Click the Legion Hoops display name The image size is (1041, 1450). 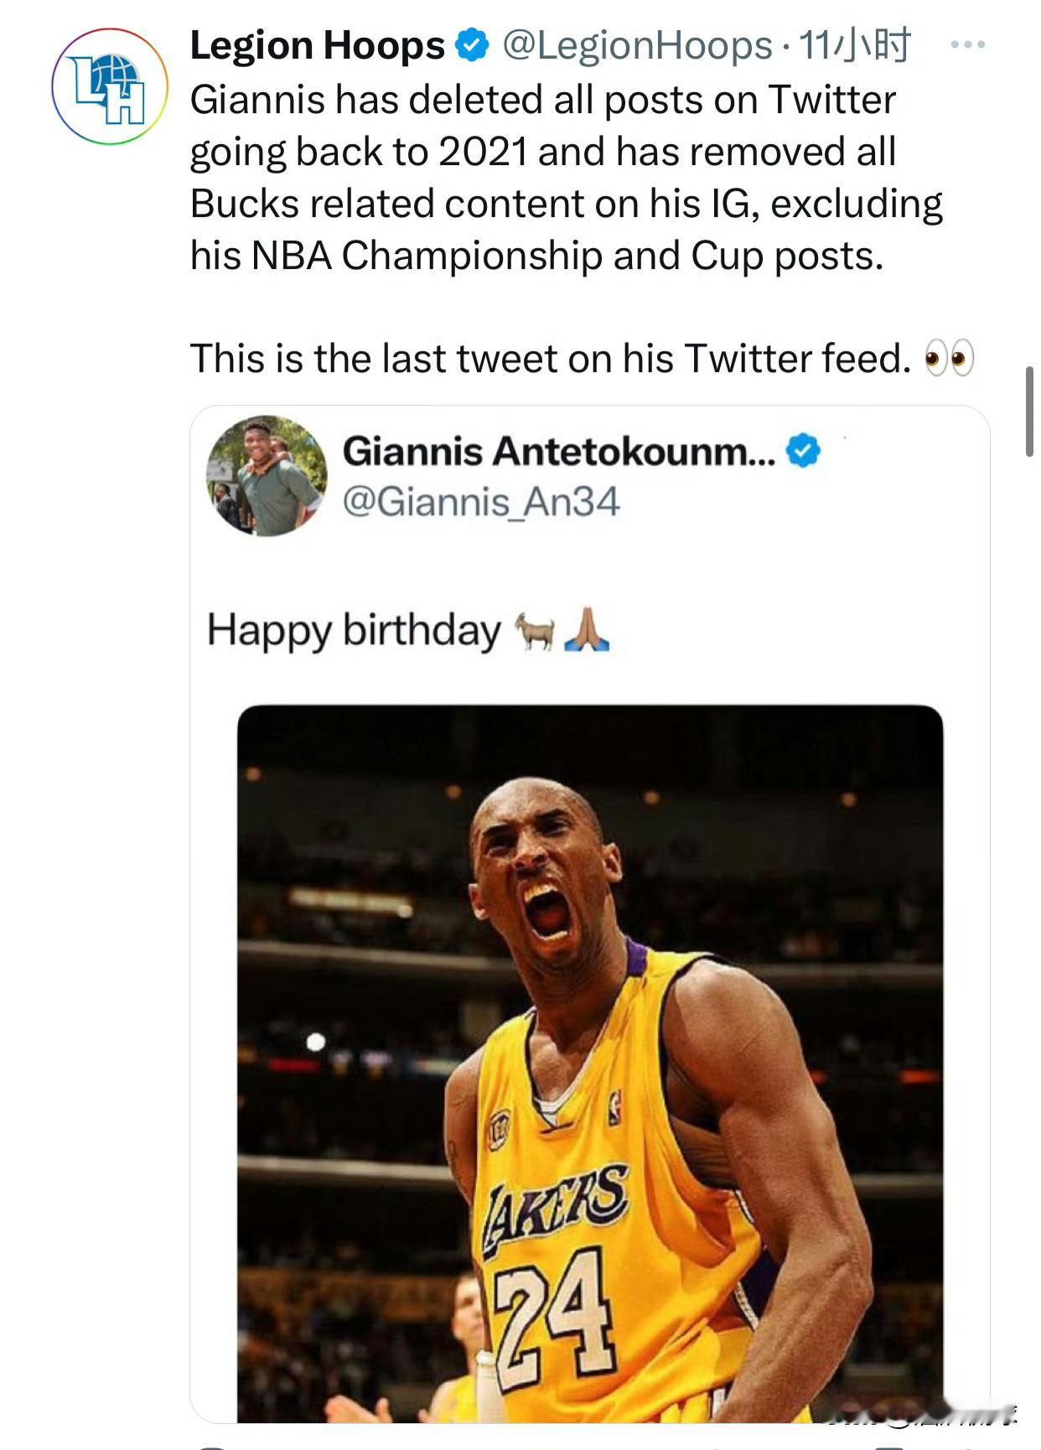tap(317, 45)
